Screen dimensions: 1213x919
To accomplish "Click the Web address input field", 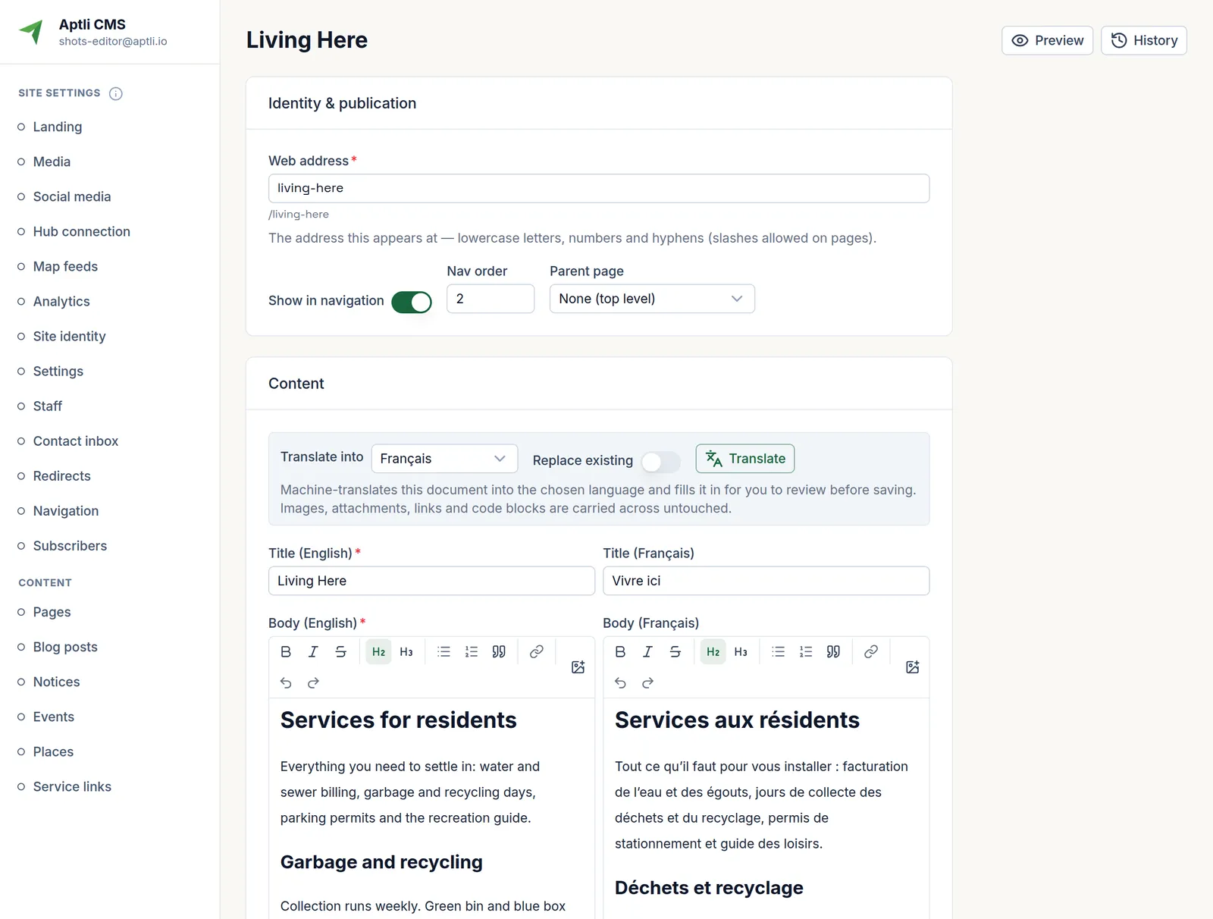I will [599, 188].
